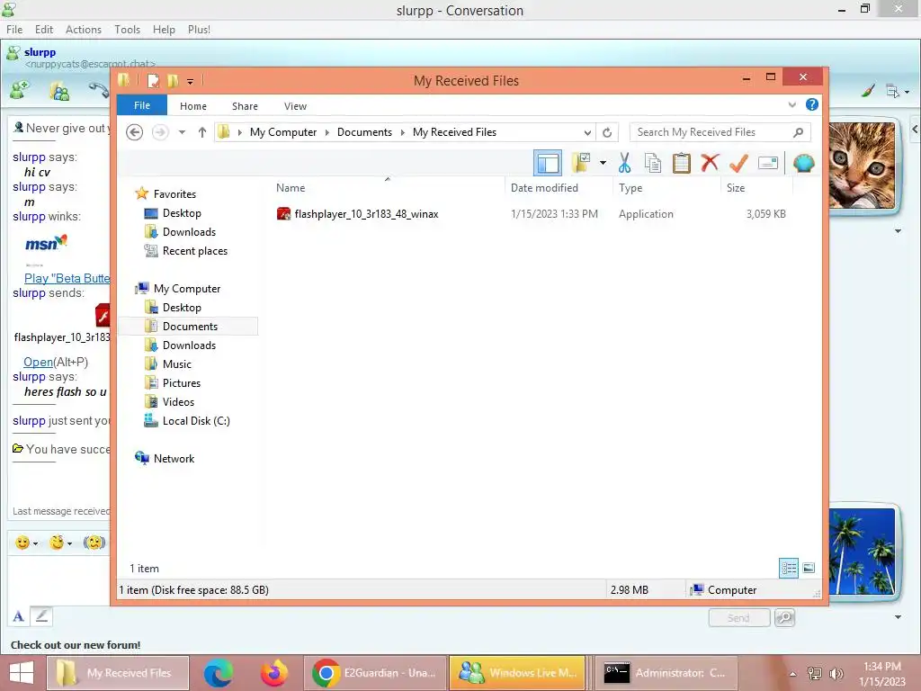Switch to Details view icon in status bar
This screenshot has height=691, width=921.
click(x=789, y=568)
